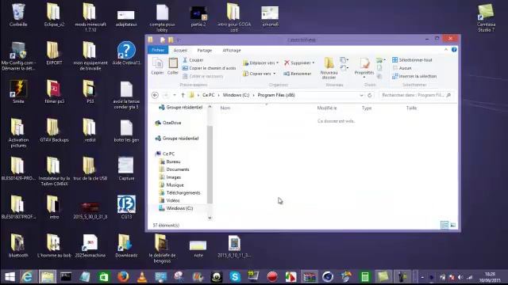The image size is (508, 285).
Task: Select Musique in navigation pane
Action: (x=171, y=184)
